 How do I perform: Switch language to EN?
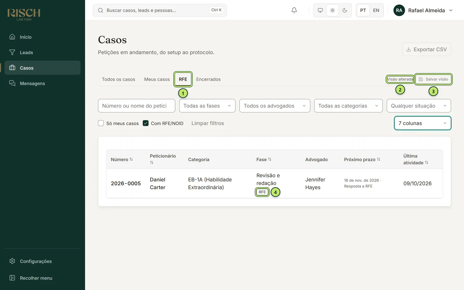[376, 10]
